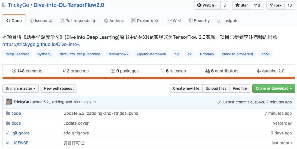297x149 pixels.
Task: Click the LICENSE file icon
Action: (8, 143)
